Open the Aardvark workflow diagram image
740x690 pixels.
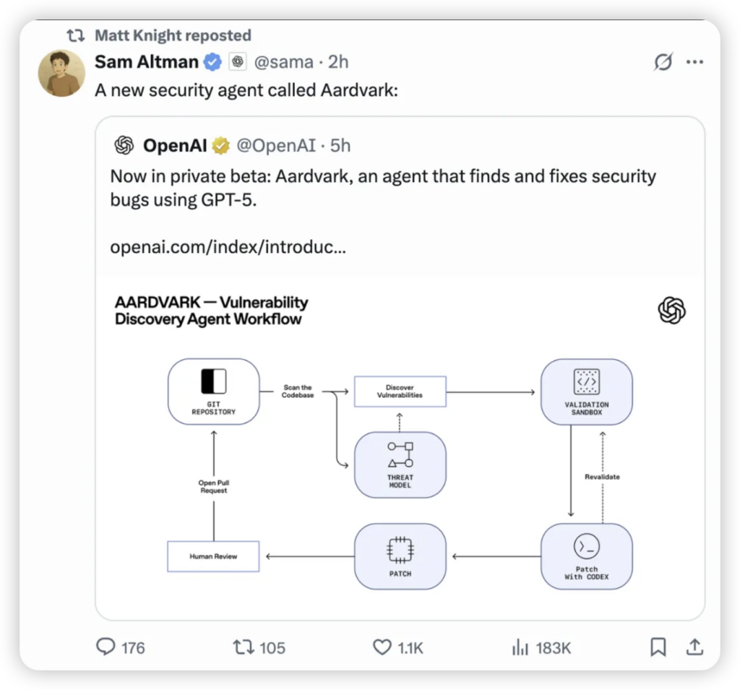tap(400, 448)
